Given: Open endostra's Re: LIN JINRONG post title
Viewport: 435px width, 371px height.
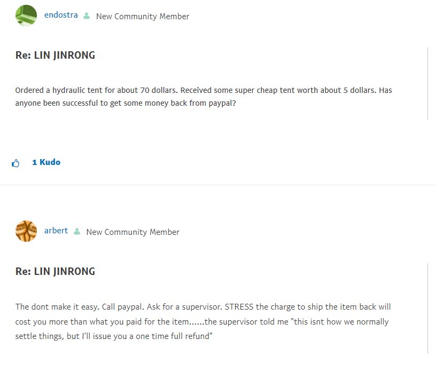Looking at the screenshot, I should click(55, 56).
